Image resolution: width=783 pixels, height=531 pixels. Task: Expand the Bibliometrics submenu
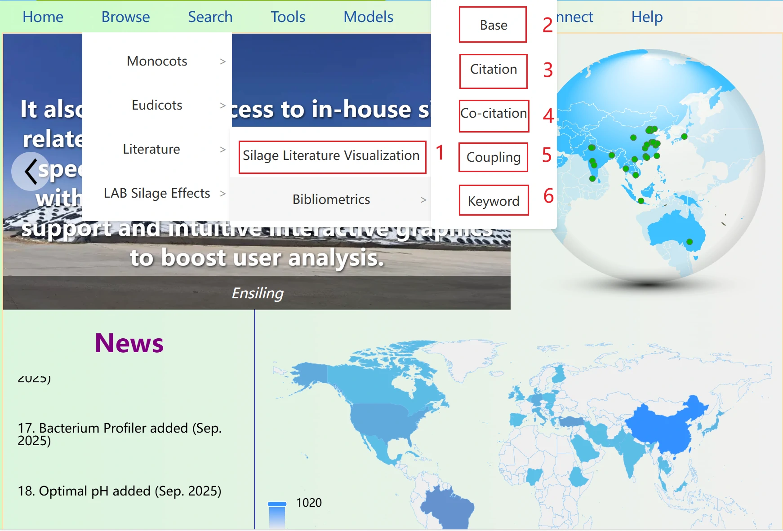pos(331,200)
